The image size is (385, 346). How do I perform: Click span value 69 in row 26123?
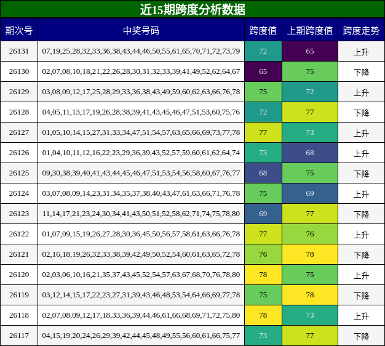click(x=263, y=214)
